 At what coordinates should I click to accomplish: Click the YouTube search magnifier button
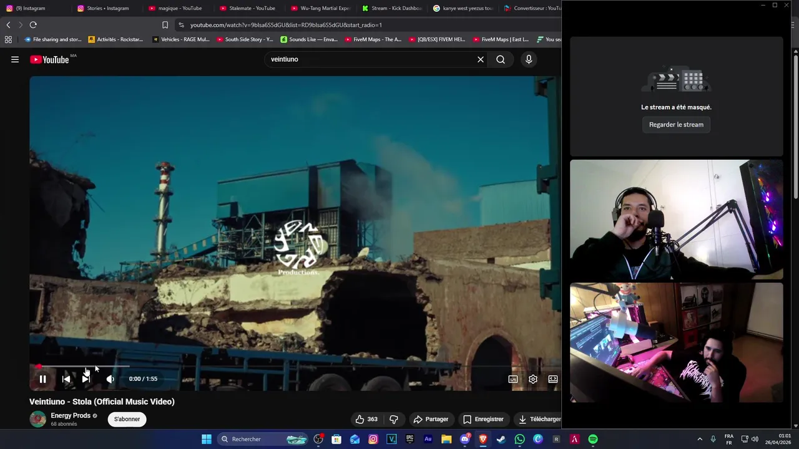coord(501,59)
